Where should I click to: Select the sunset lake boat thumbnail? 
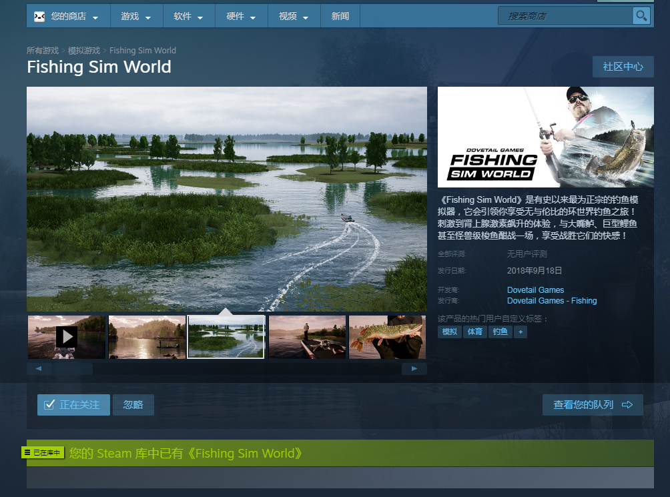pos(147,337)
